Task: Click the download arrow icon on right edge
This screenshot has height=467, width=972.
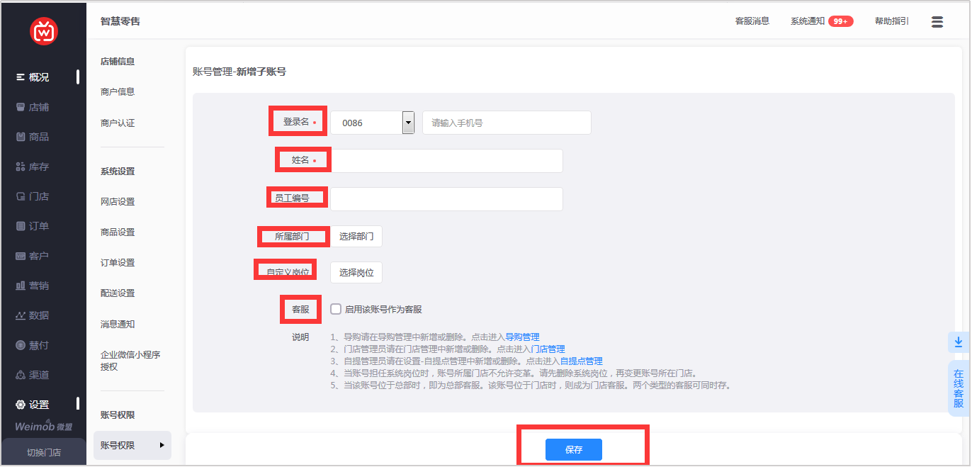Action: click(958, 342)
